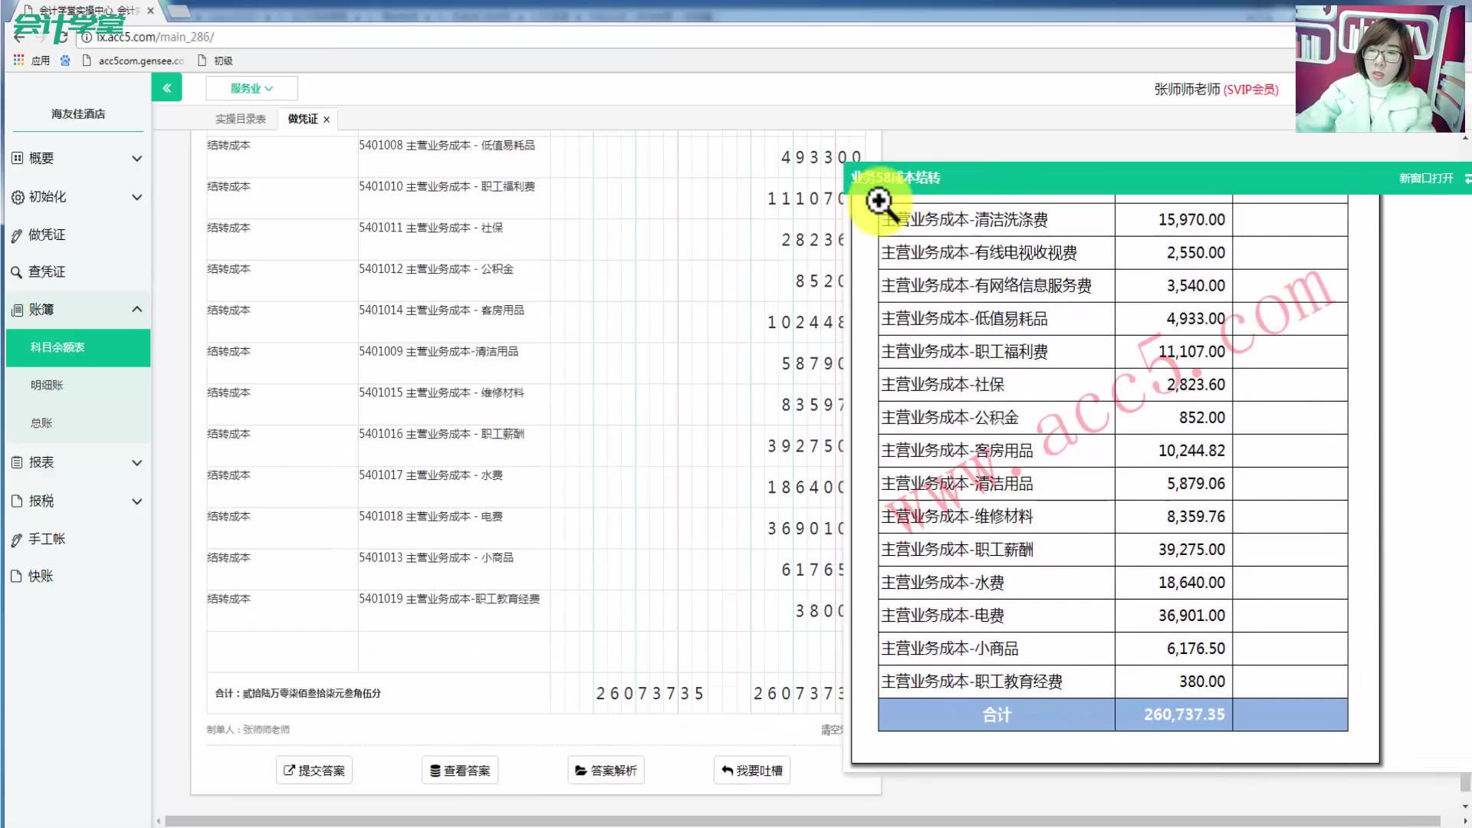This screenshot has height=828, width=1472.
Task: Click 新窗口打开 in the green popup header
Action: 1426,178
